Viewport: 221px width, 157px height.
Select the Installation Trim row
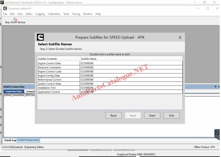110,88
